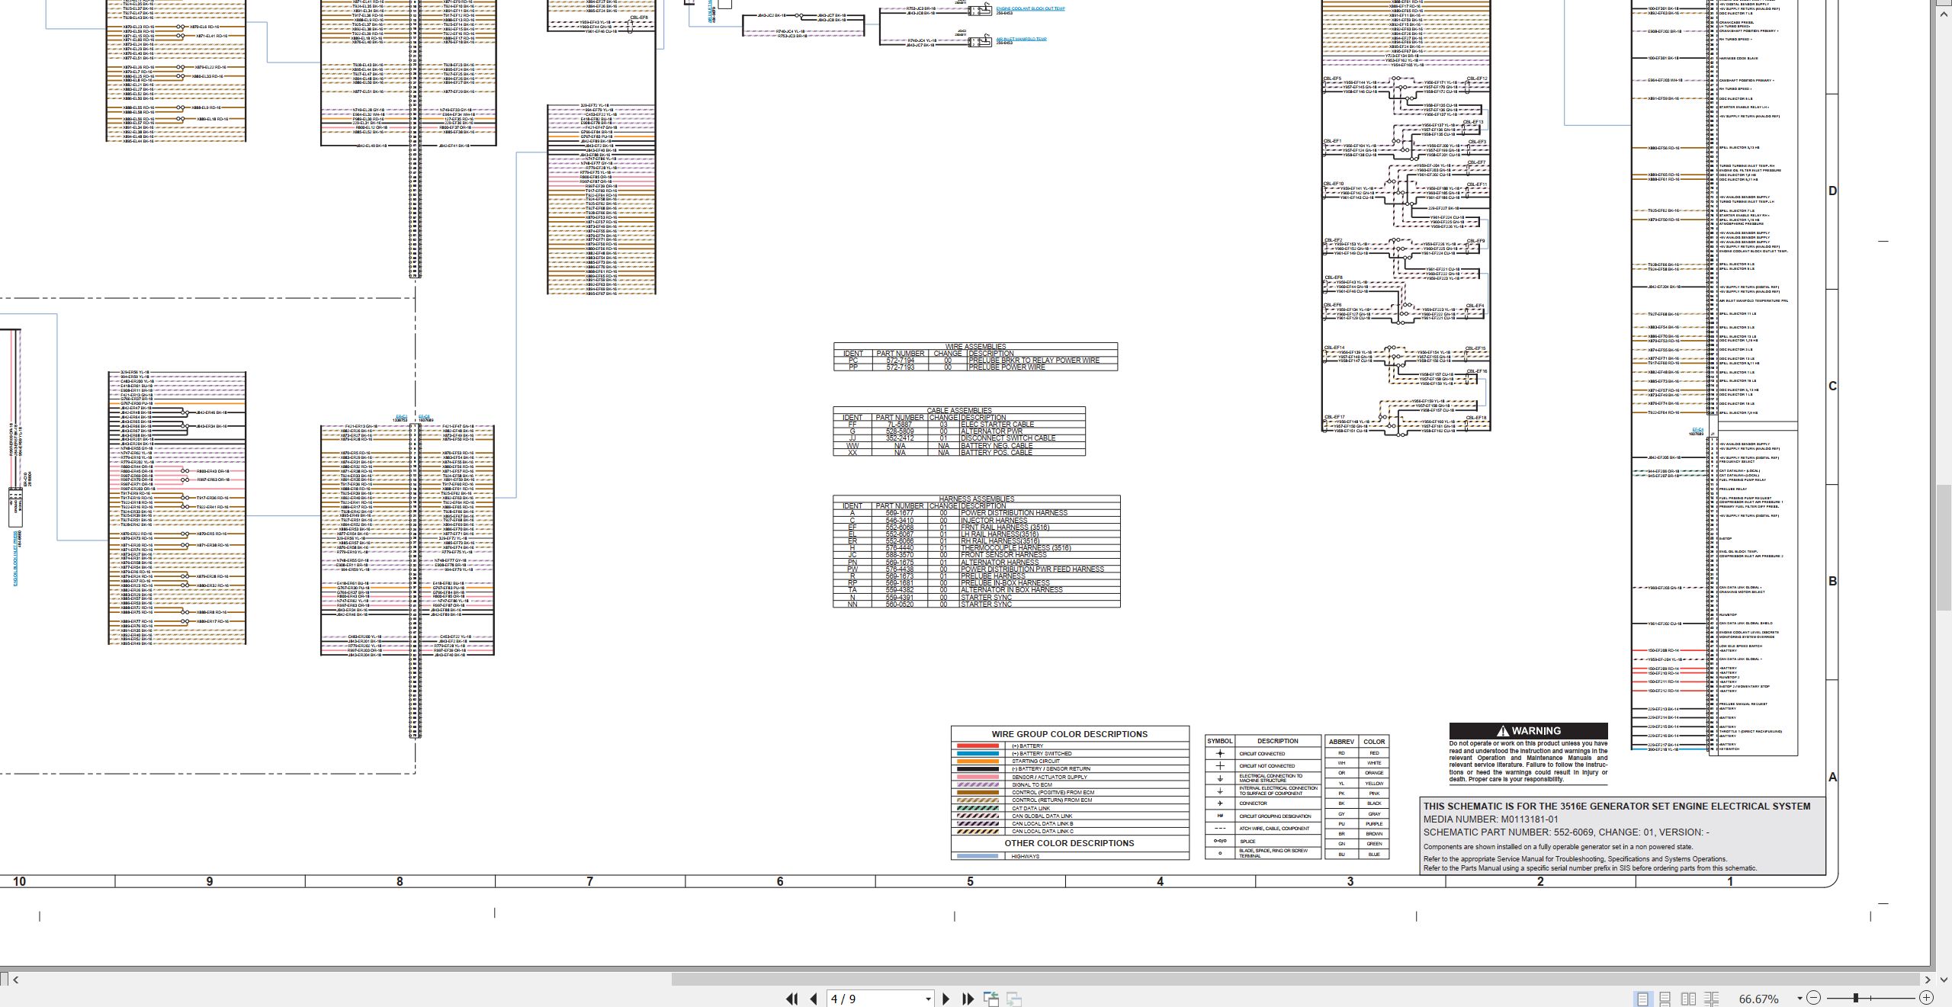Click the THERMOCOUPLE HARNESS (3516) row
Viewport: 1952px width, 1007px height.
[x=976, y=548]
